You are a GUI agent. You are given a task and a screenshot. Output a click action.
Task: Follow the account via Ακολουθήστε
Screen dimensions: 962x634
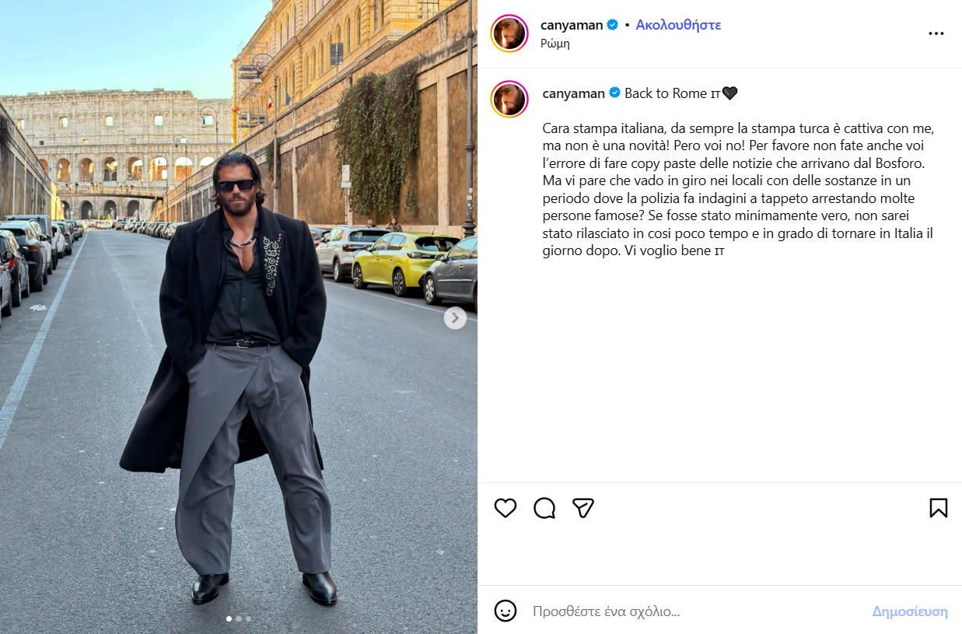(678, 25)
